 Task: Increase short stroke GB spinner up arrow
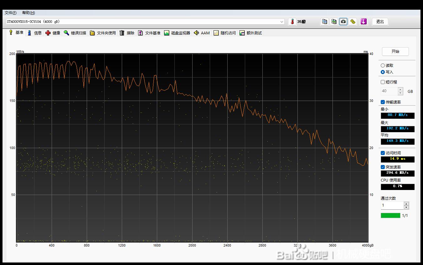point(400,89)
